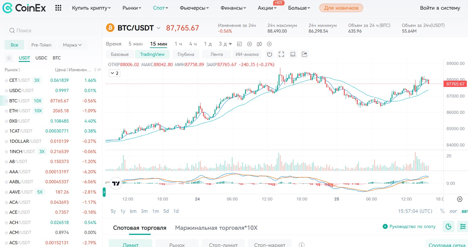Open chart indicators icon in timeframe row
The height and width of the screenshot is (247, 468).
(239, 44)
